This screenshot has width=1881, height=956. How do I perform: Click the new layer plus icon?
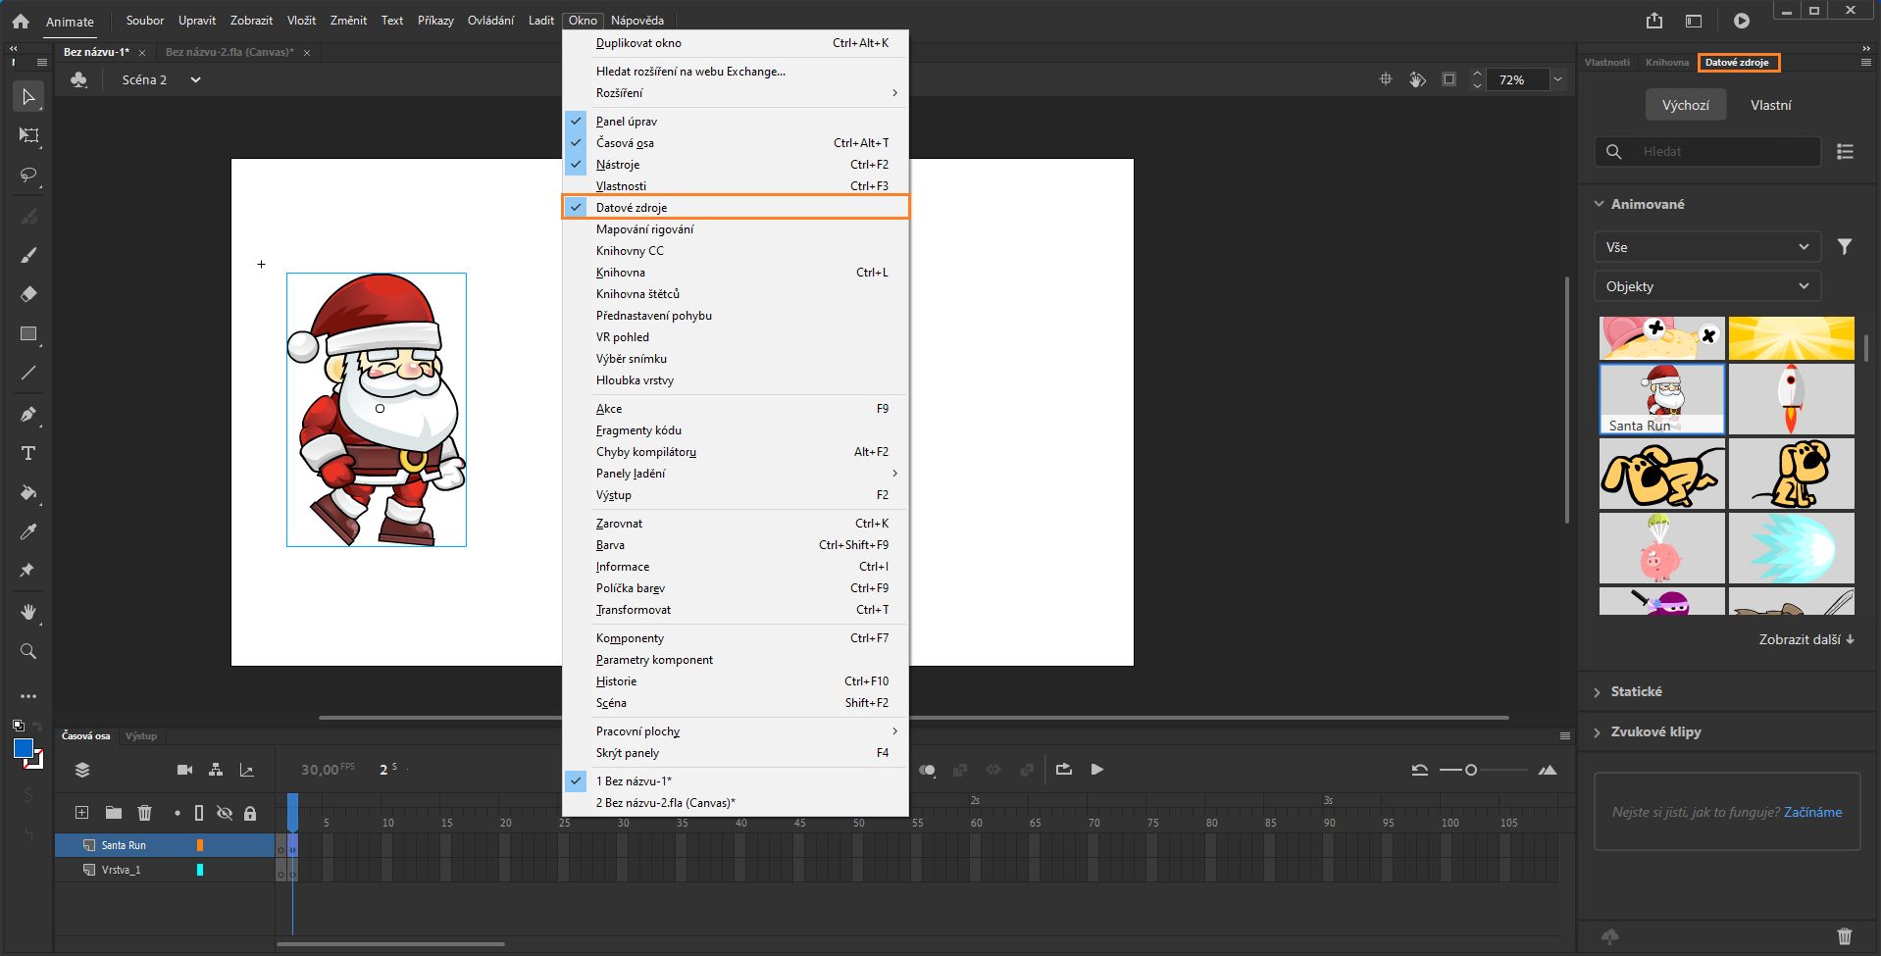(x=82, y=813)
